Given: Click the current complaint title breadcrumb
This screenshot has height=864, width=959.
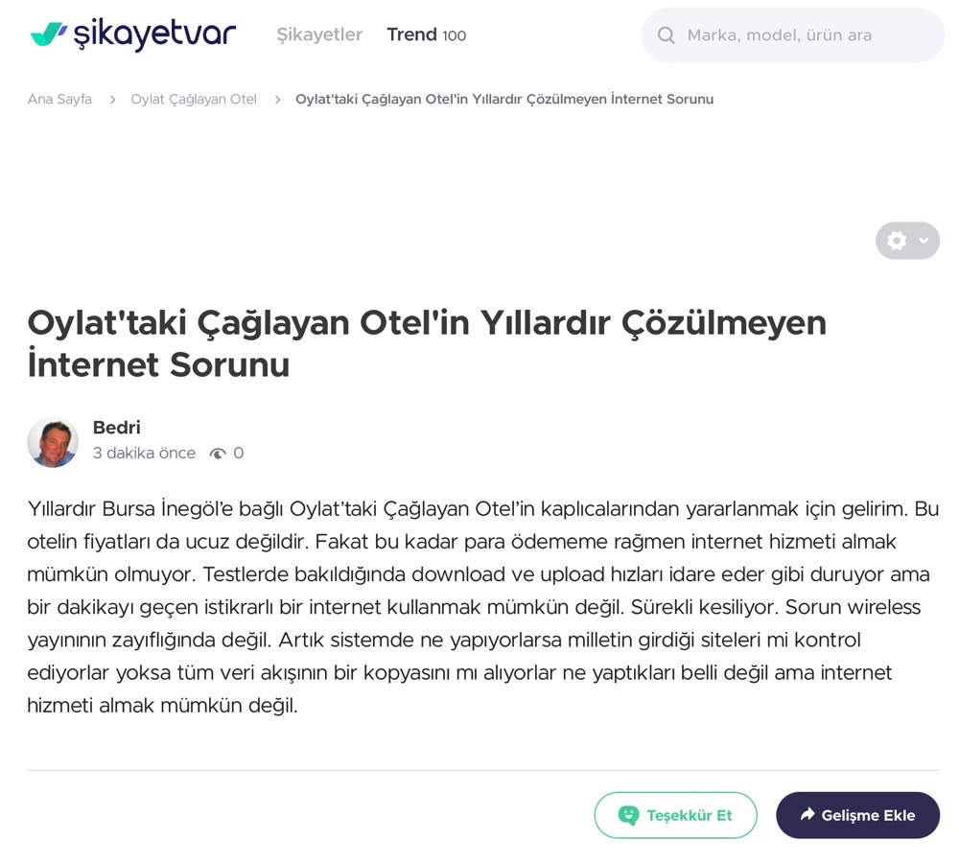Looking at the screenshot, I should pyautogui.click(x=504, y=99).
